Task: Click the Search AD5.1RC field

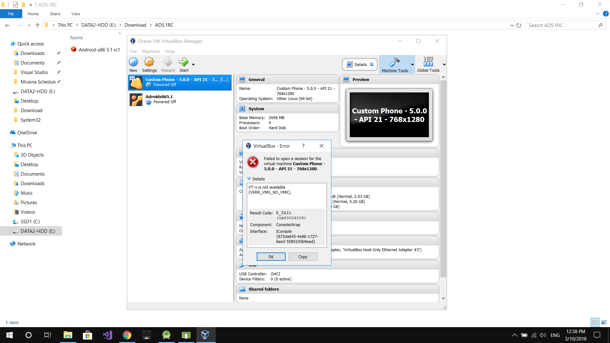Action: 566,25
